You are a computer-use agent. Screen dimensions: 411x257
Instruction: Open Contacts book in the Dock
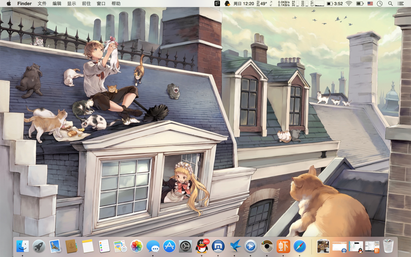click(72, 246)
